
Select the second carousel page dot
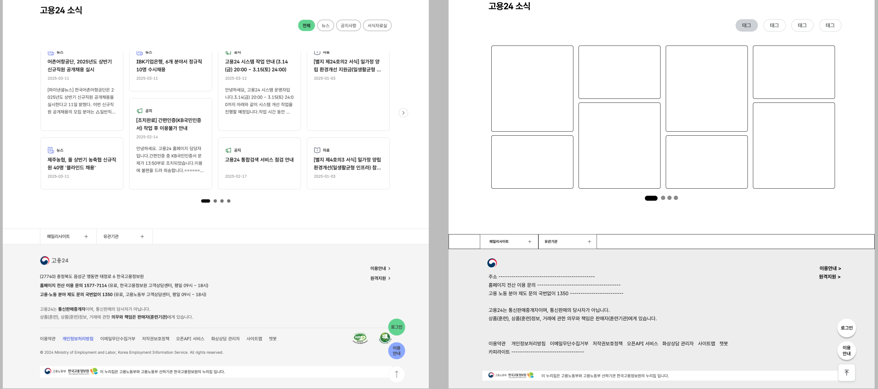point(215,201)
